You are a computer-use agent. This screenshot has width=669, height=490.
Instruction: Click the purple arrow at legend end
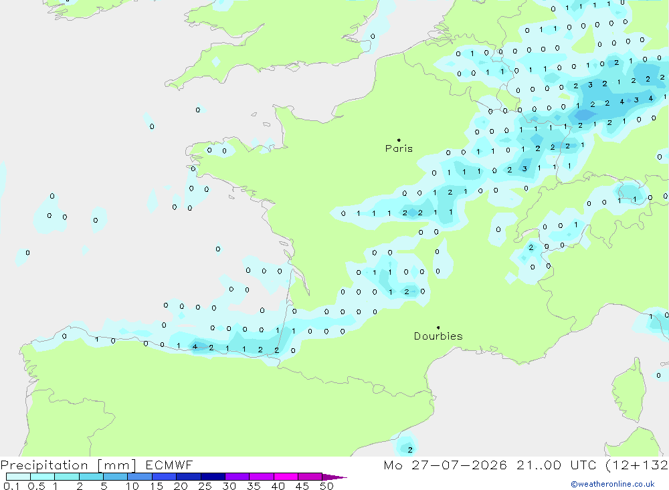click(x=334, y=477)
